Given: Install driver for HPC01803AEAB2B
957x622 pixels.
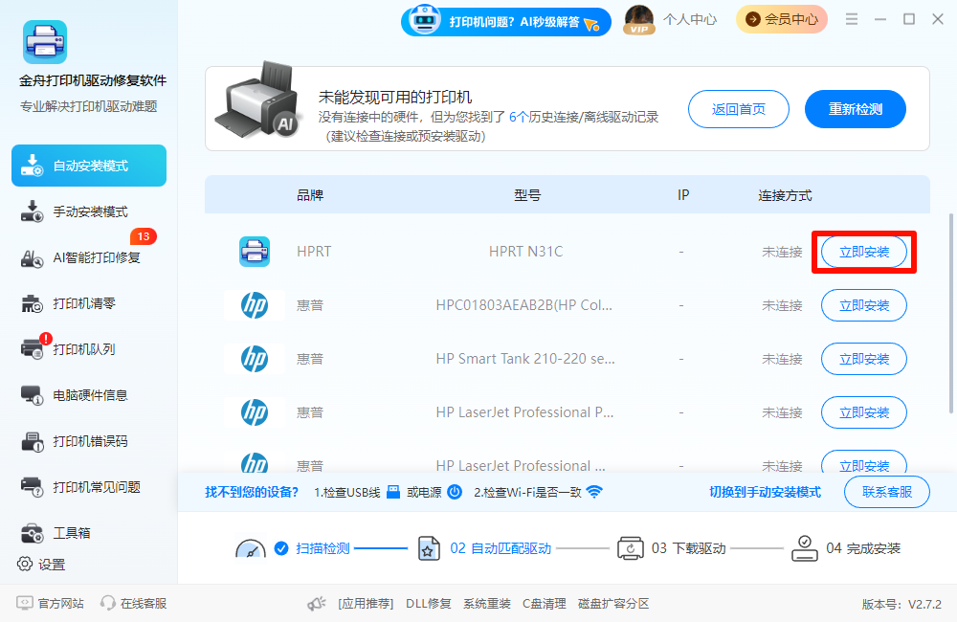Looking at the screenshot, I should 863,305.
